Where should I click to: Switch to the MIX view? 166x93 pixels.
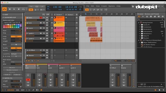pos(18,90)
